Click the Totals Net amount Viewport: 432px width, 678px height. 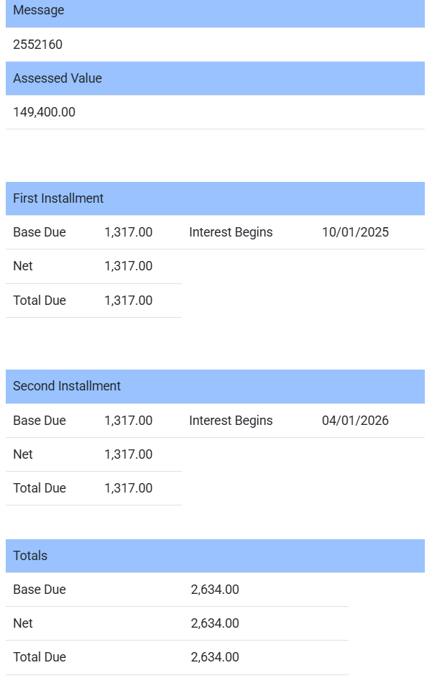click(x=215, y=623)
